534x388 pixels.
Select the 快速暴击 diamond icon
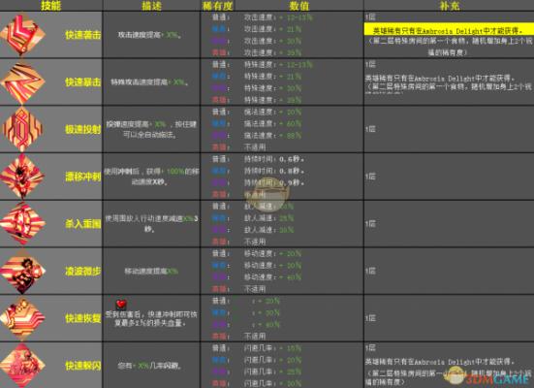coord(22,81)
